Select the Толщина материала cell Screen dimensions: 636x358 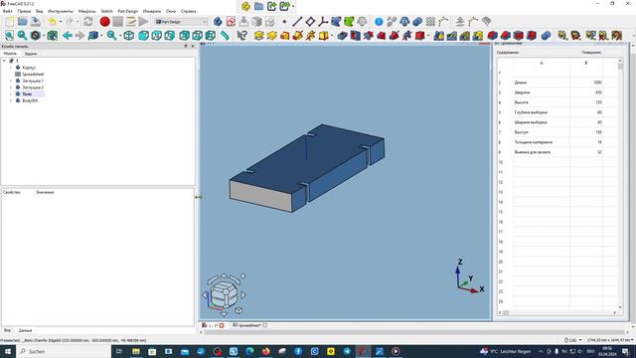(542, 142)
